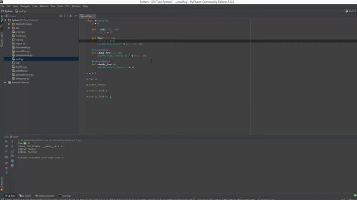Place cursor in highlighted current editor line
Screen dimensions: 357x200
[218, 41]
